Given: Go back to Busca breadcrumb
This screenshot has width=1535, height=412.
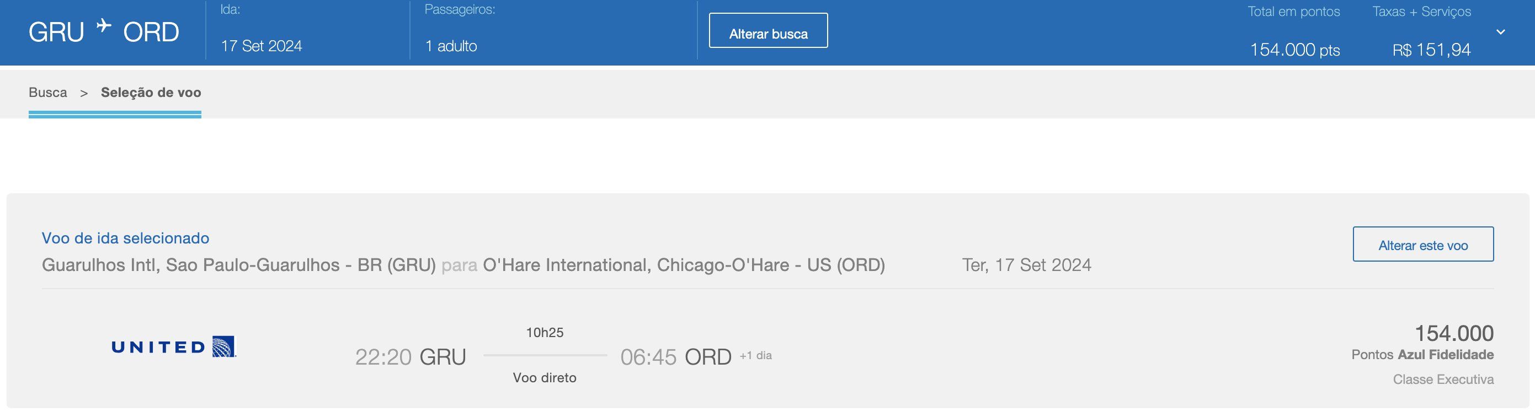Looking at the screenshot, I should pos(47,93).
